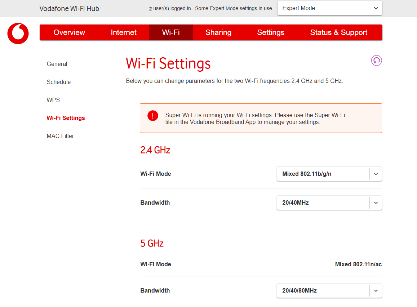Click the Wi-Fi Settings page heading

(168, 63)
